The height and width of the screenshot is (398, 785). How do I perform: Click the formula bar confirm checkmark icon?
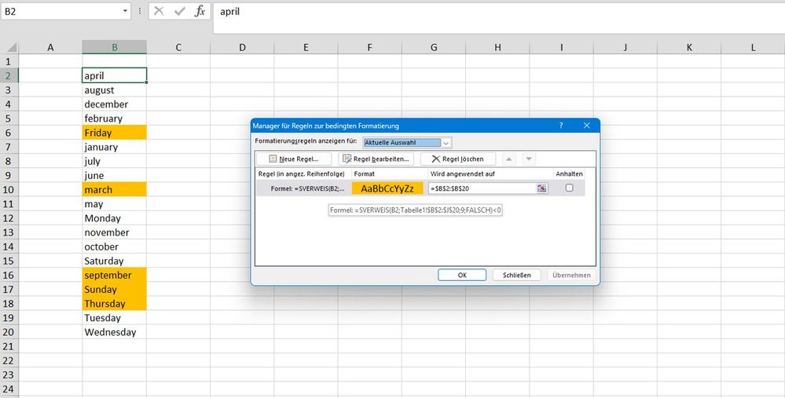[x=180, y=11]
